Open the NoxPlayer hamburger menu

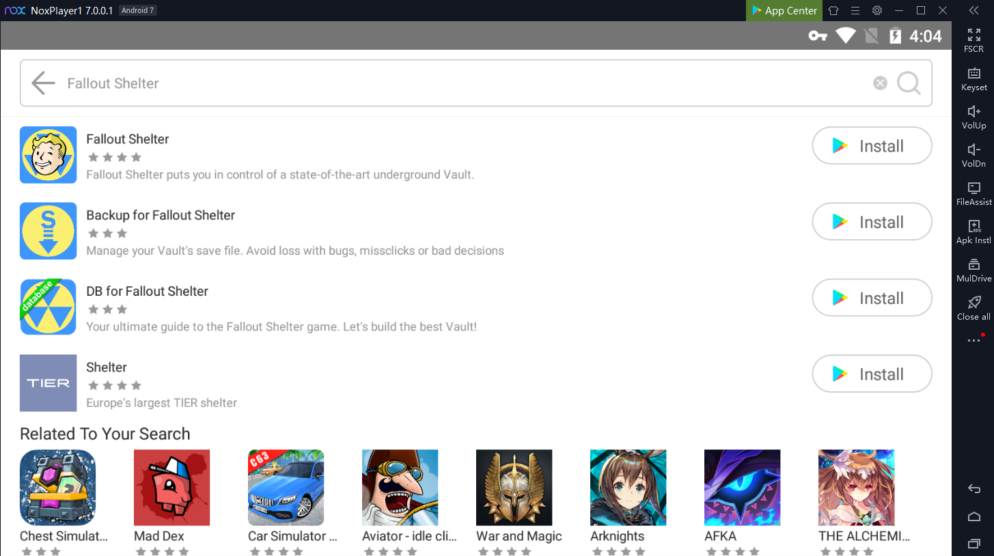pyautogui.click(x=855, y=10)
